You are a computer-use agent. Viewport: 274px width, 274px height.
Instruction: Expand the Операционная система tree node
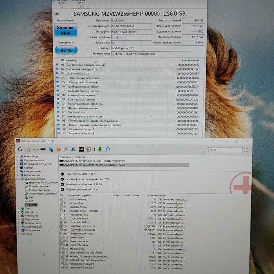point(17,164)
